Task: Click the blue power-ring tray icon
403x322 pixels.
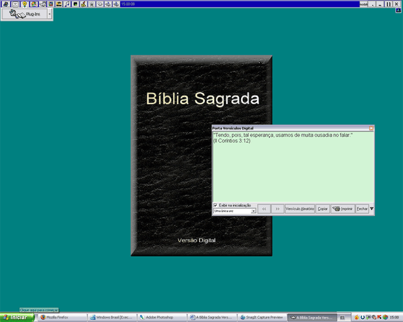Action: pos(362,317)
